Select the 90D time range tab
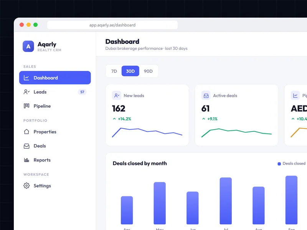Viewport: 307px width, 230px height. point(148,71)
